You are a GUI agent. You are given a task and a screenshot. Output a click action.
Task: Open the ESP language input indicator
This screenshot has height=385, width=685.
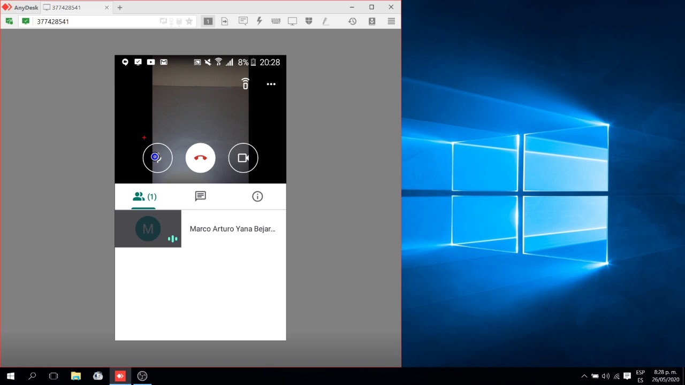pos(640,376)
